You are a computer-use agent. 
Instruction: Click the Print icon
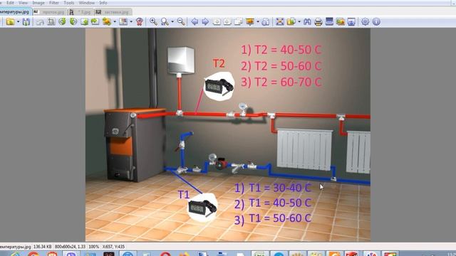pyautogui.click(x=318, y=22)
